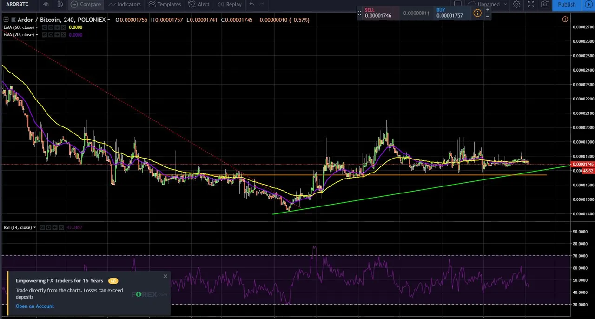The image size is (595, 319).
Task: Open the Indicators menu
Action: click(124, 4)
